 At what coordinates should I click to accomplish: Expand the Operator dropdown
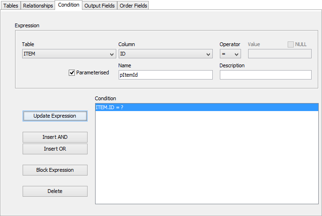click(x=230, y=54)
